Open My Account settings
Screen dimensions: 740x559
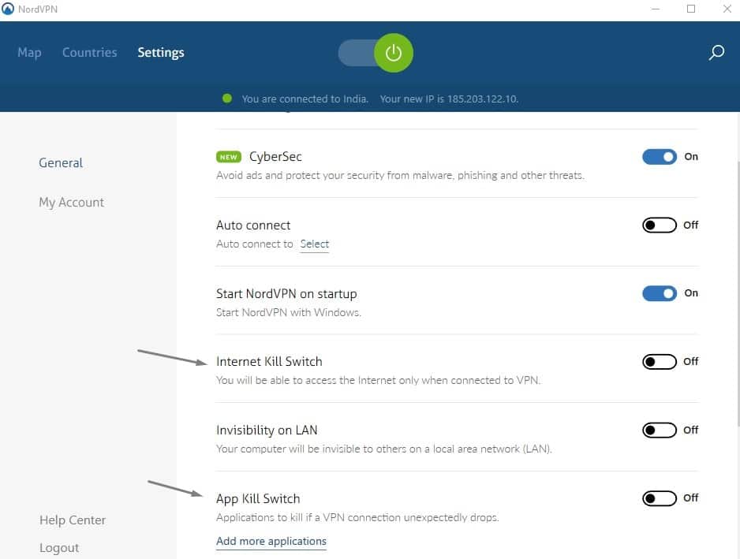(71, 202)
